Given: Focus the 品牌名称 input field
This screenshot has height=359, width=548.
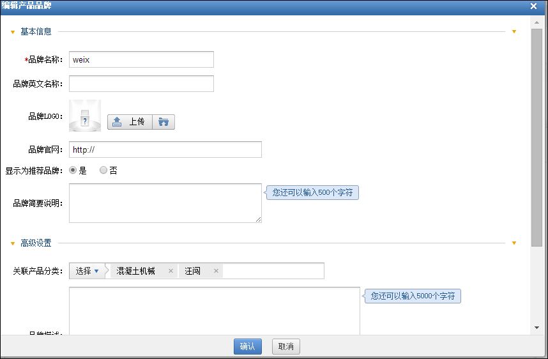Looking at the screenshot, I should (141, 59).
